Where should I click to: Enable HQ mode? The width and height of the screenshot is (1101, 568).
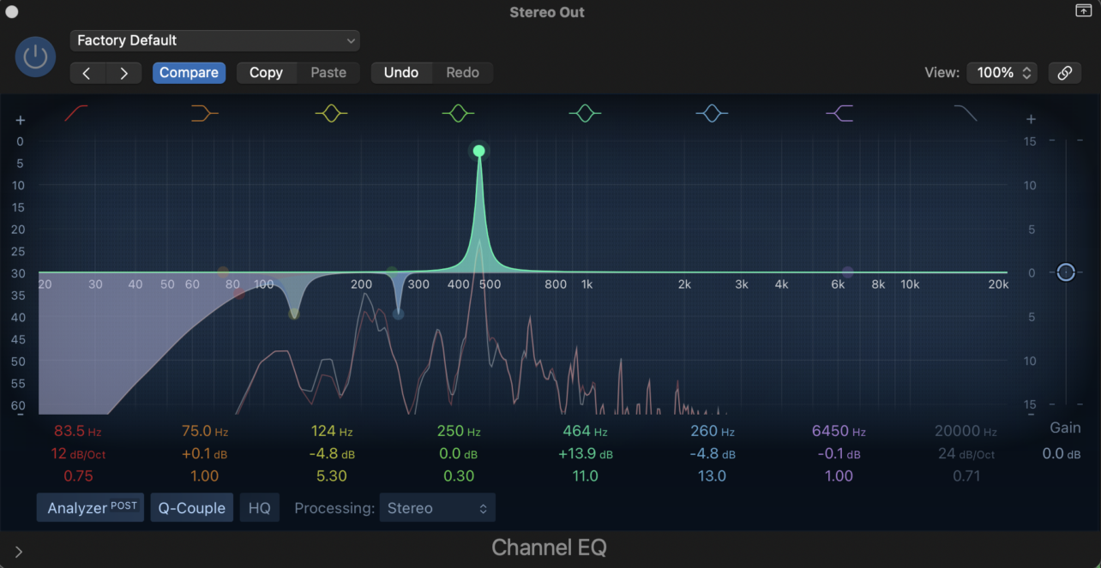pyautogui.click(x=259, y=507)
